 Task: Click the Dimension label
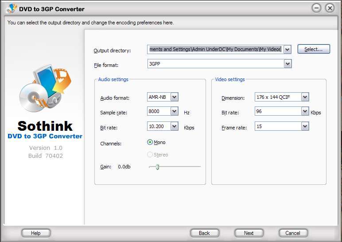[233, 98]
